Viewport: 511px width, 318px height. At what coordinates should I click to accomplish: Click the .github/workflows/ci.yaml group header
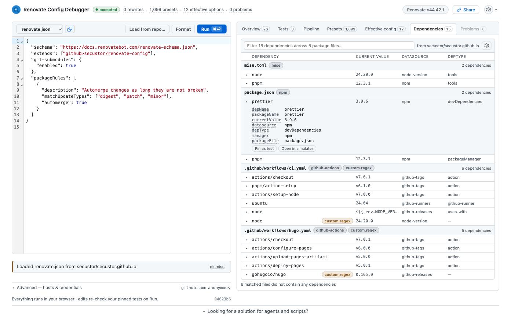(368, 168)
